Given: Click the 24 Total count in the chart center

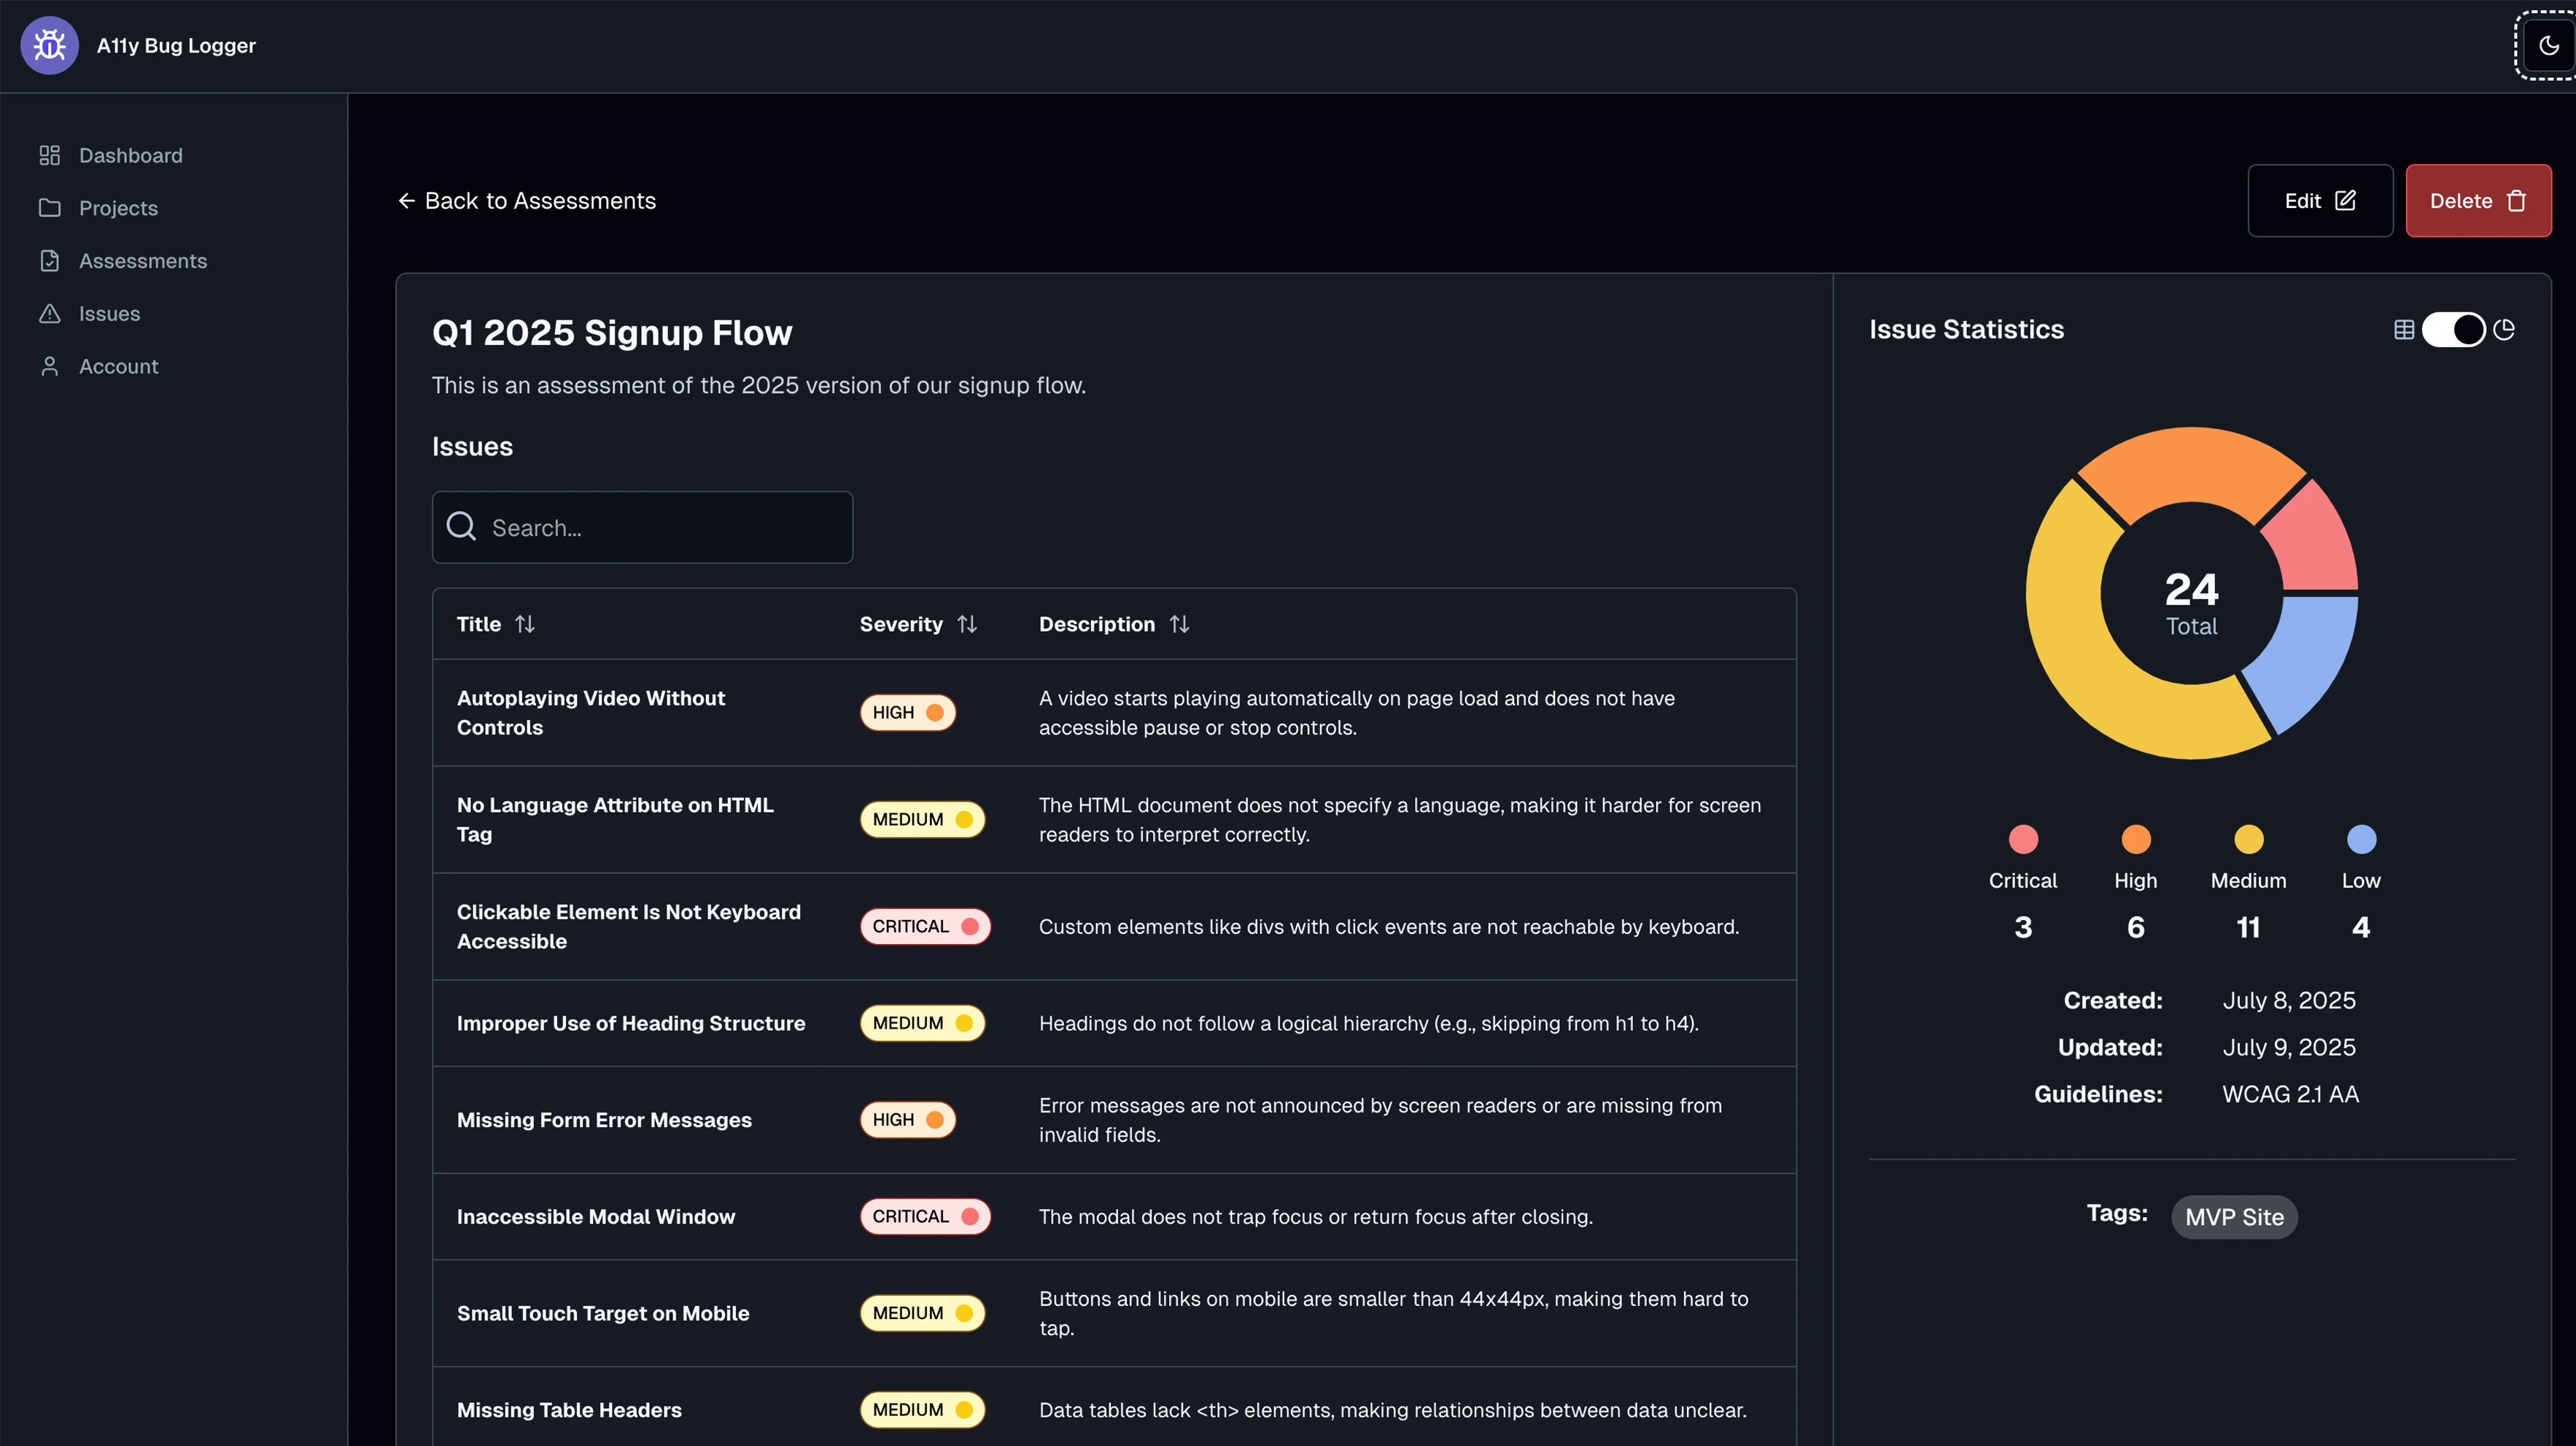Looking at the screenshot, I should [2192, 603].
